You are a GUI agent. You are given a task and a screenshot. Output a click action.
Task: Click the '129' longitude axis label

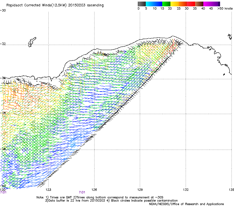click(x=140, y=190)
